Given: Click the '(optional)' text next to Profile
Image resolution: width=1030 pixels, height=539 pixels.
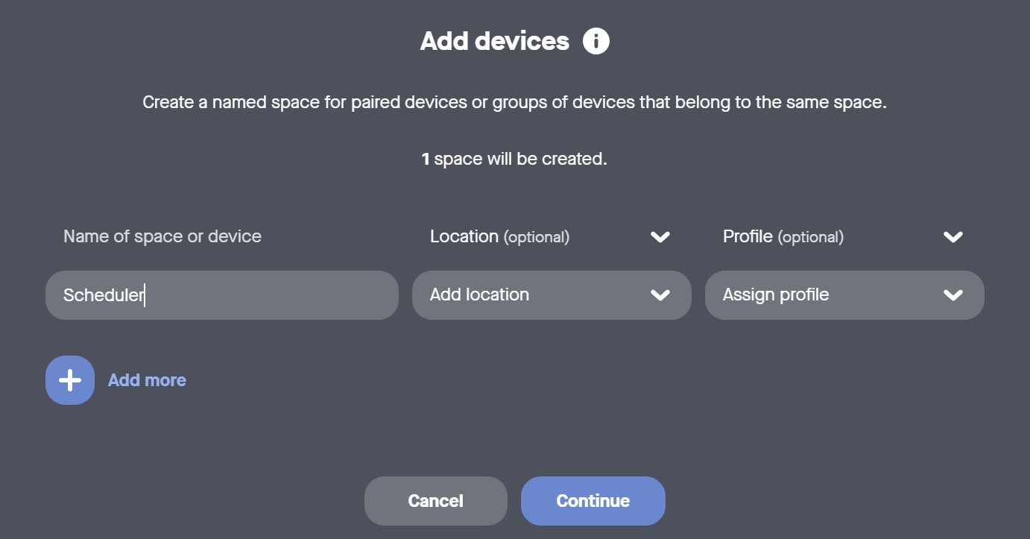Looking at the screenshot, I should click(811, 238).
